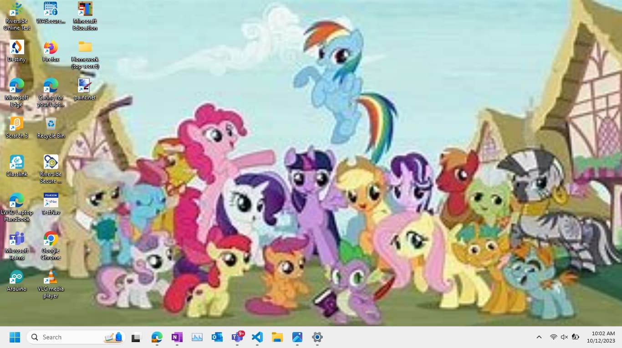Select the Classlink desktop shortcut
Screen dimensions: 622x348
click(x=17, y=166)
